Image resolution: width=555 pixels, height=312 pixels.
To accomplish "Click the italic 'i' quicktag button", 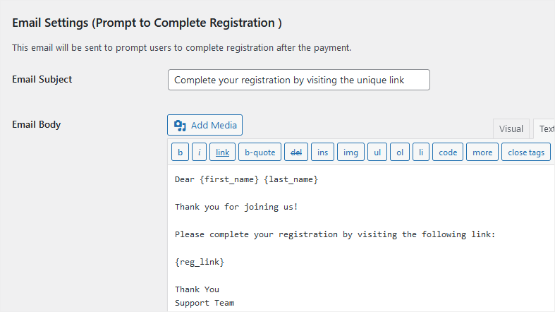I will (x=200, y=152).
